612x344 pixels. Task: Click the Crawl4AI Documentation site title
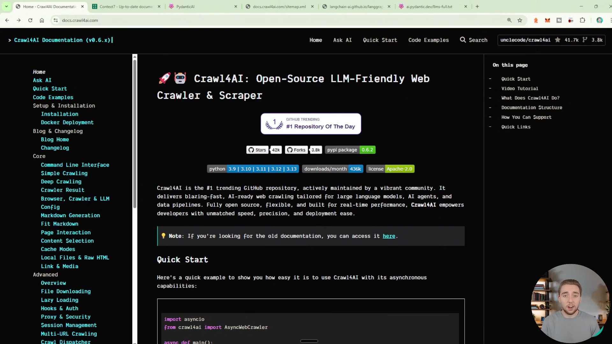[x=62, y=40]
